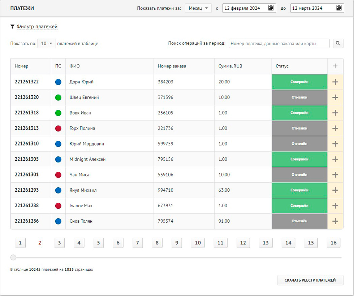This screenshot has height=296, width=354.
Task: Click the pagination slider handle
Action: 13,257
